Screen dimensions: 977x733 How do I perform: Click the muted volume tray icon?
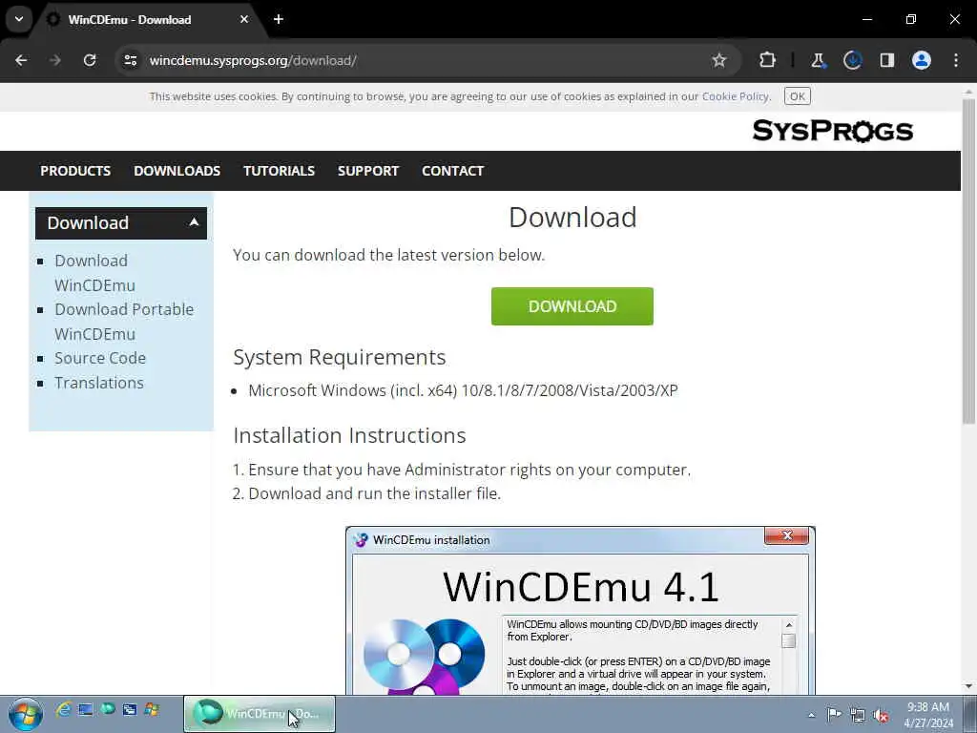tap(881, 715)
